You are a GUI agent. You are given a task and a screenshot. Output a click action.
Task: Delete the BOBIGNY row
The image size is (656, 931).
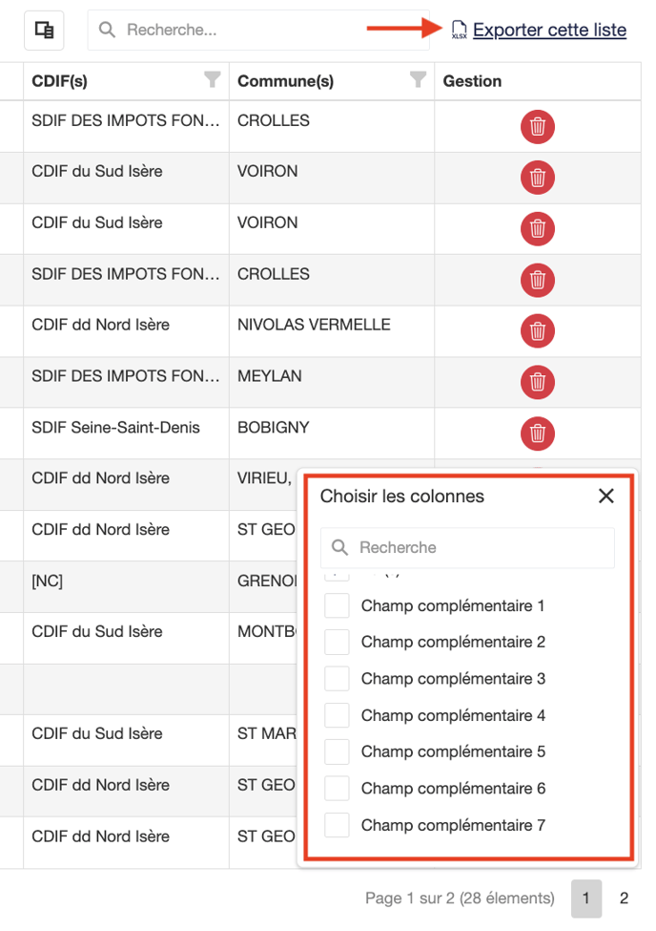point(537,433)
